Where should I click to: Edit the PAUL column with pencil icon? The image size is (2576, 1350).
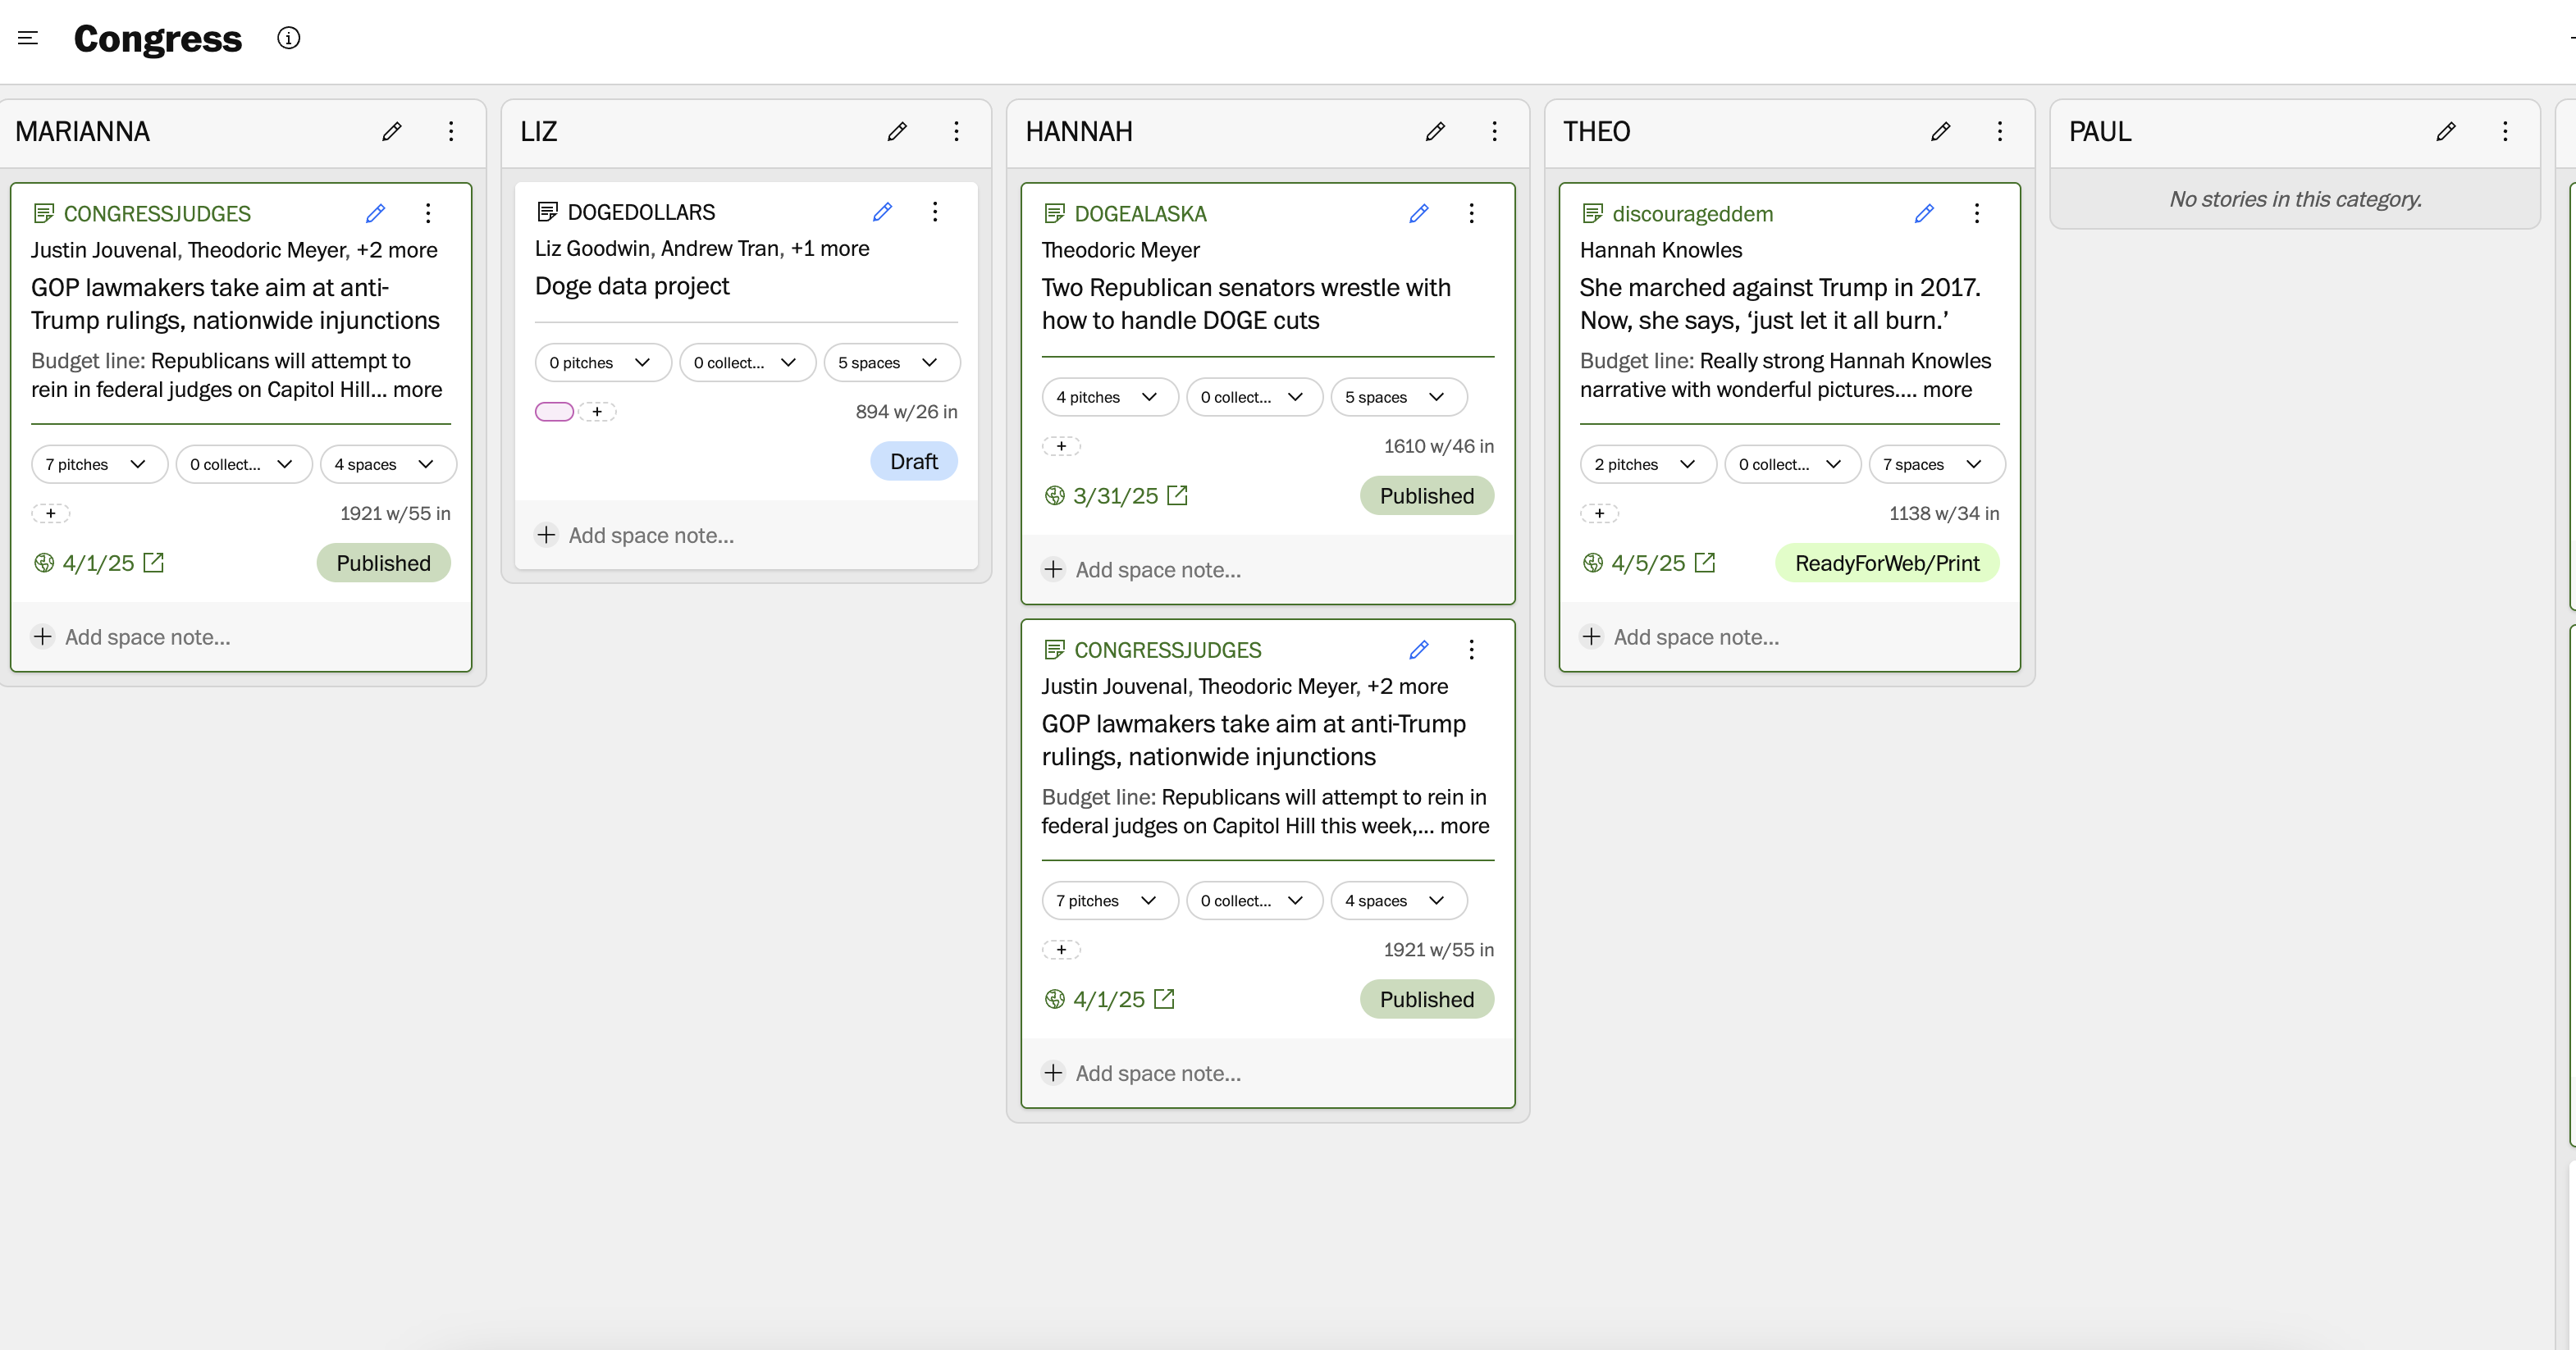(x=2446, y=131)
